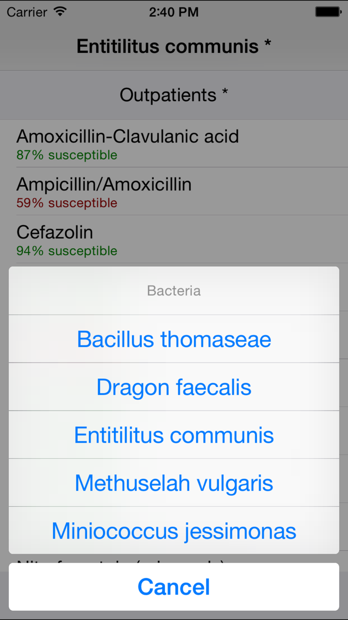The image size is (348, 620).
Task: Choose Entitilitus communis in the picker
Action: [x=174, y=435]
